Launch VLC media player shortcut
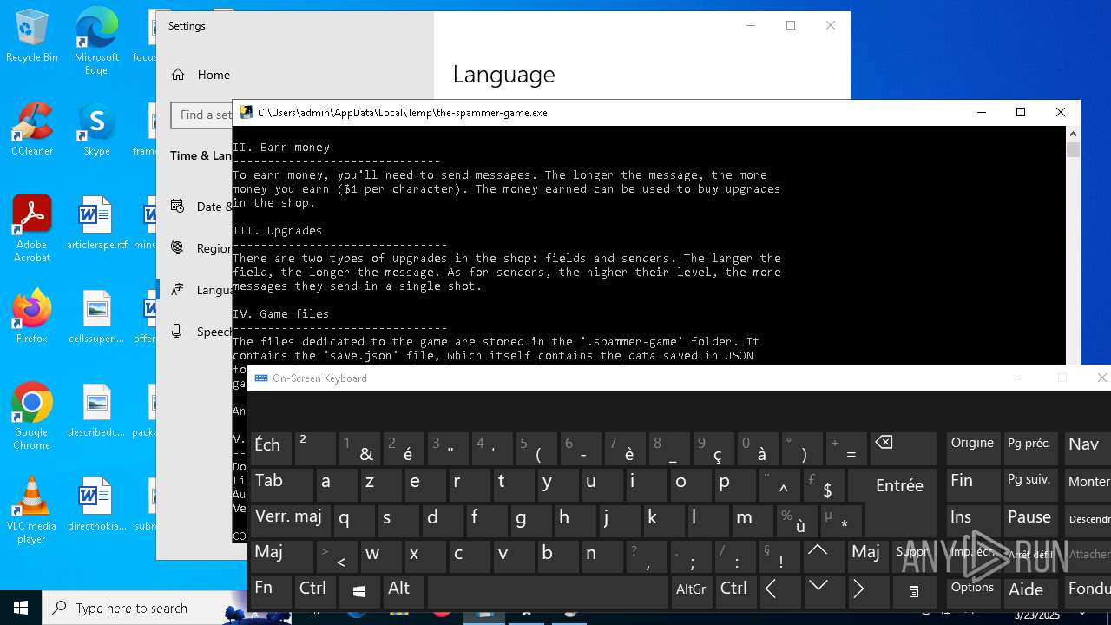The height and width of the screenshot is (625, 1111). pyautogui.click(x=32, y=510)
